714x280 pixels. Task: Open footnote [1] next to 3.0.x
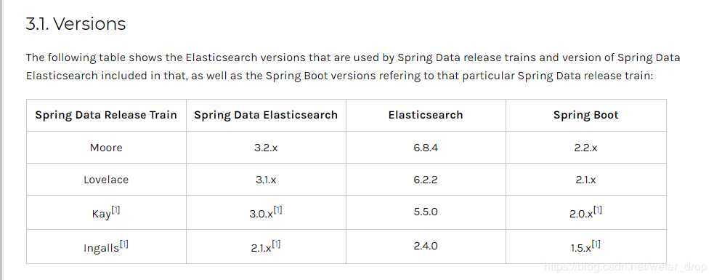click(277, 209)
